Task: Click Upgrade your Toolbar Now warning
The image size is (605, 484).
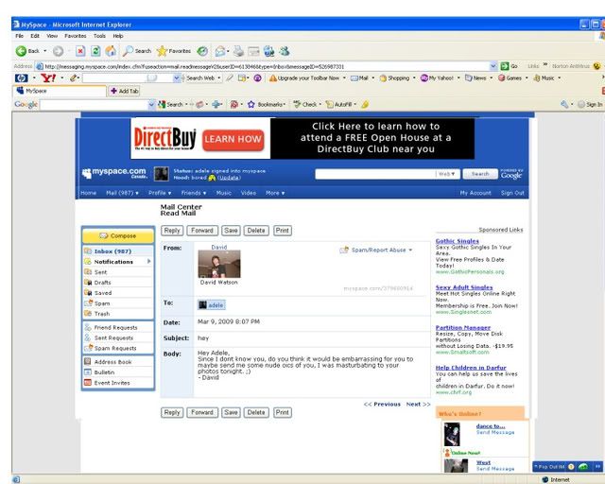Action: tap(304, 78)
